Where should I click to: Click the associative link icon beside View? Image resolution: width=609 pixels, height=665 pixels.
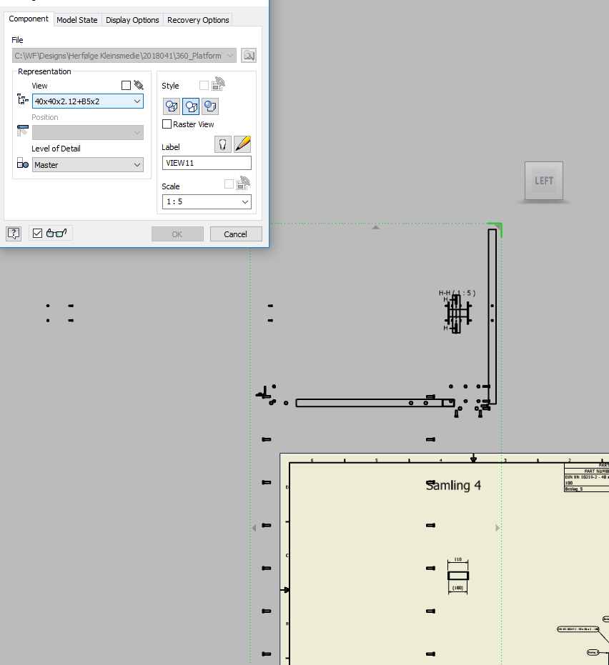(139, 85)
